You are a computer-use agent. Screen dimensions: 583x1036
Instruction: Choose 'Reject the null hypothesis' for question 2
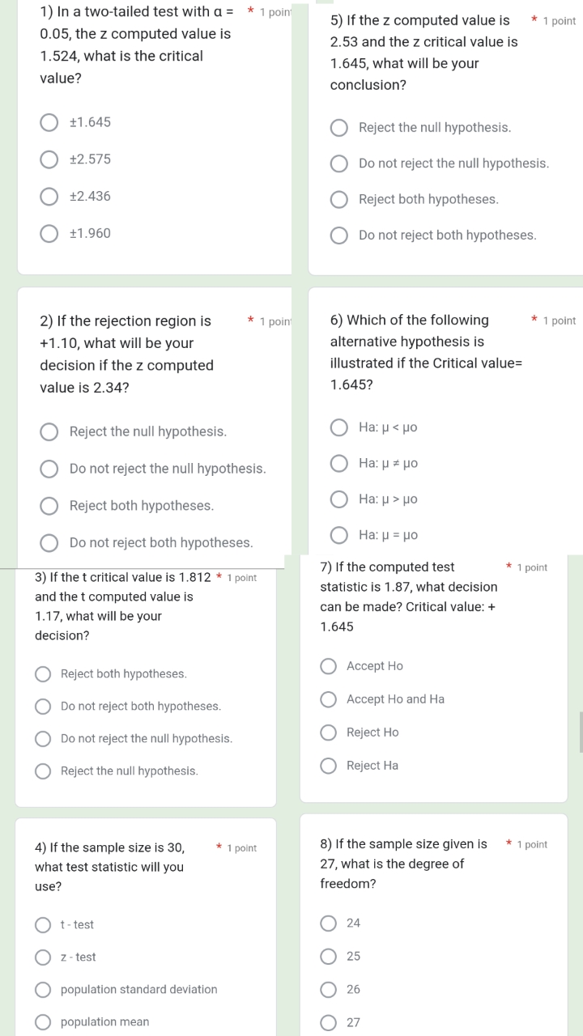[x=49, y=432]
